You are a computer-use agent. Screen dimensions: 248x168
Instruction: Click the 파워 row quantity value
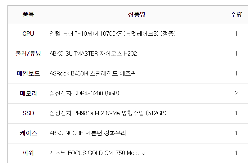[x=236, y=153]
